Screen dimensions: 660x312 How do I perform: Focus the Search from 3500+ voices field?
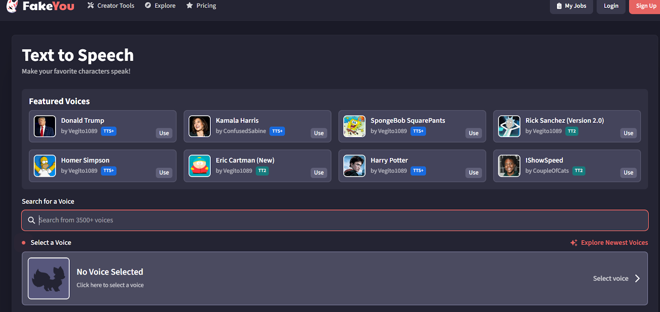[x=335, y=221]
